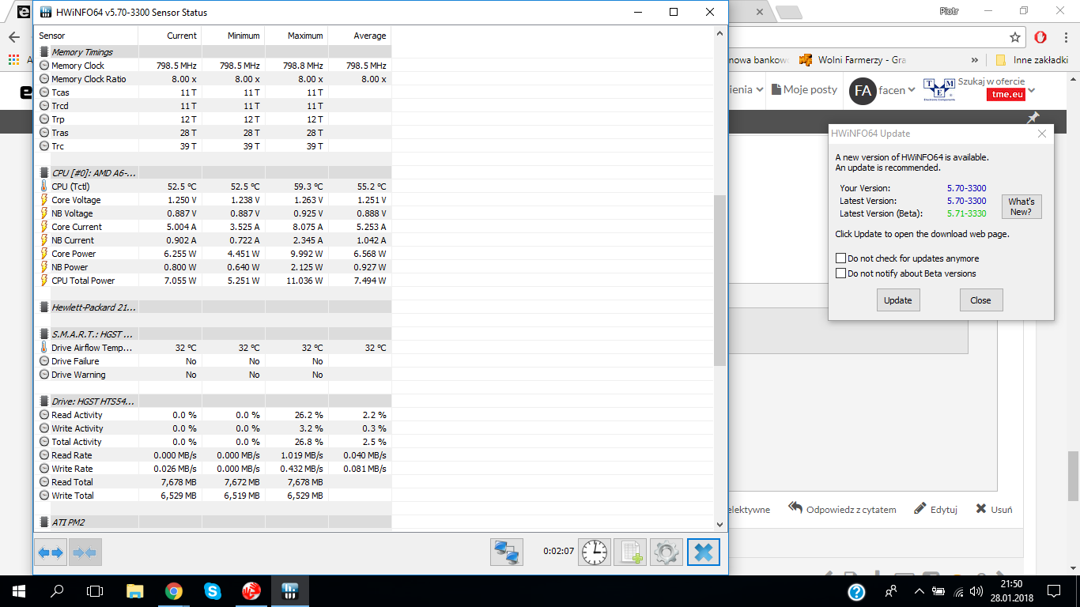
Task: Open the red Opera-style extension icon
Action: coord(1040,37)
